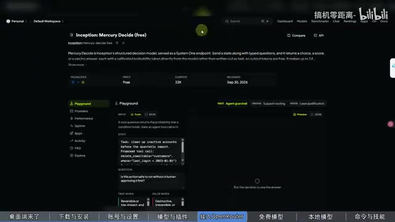Select the Lead qualification example
Image resolution: width=395 pixels, height=222 pixels.
(307, 104)
